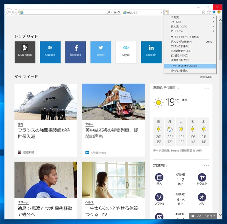Click the current weather sun icon
The image size is (227, 224).
(x=158, y=102)
